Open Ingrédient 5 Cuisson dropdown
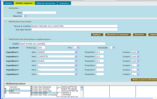Image resolution: width=157 pixels, height=99 pixels. (136, 70)
